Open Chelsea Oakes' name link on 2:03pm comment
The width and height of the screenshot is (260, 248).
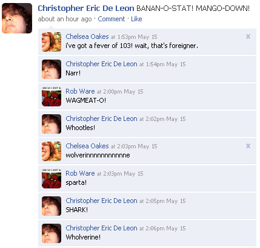coord(87,146)
